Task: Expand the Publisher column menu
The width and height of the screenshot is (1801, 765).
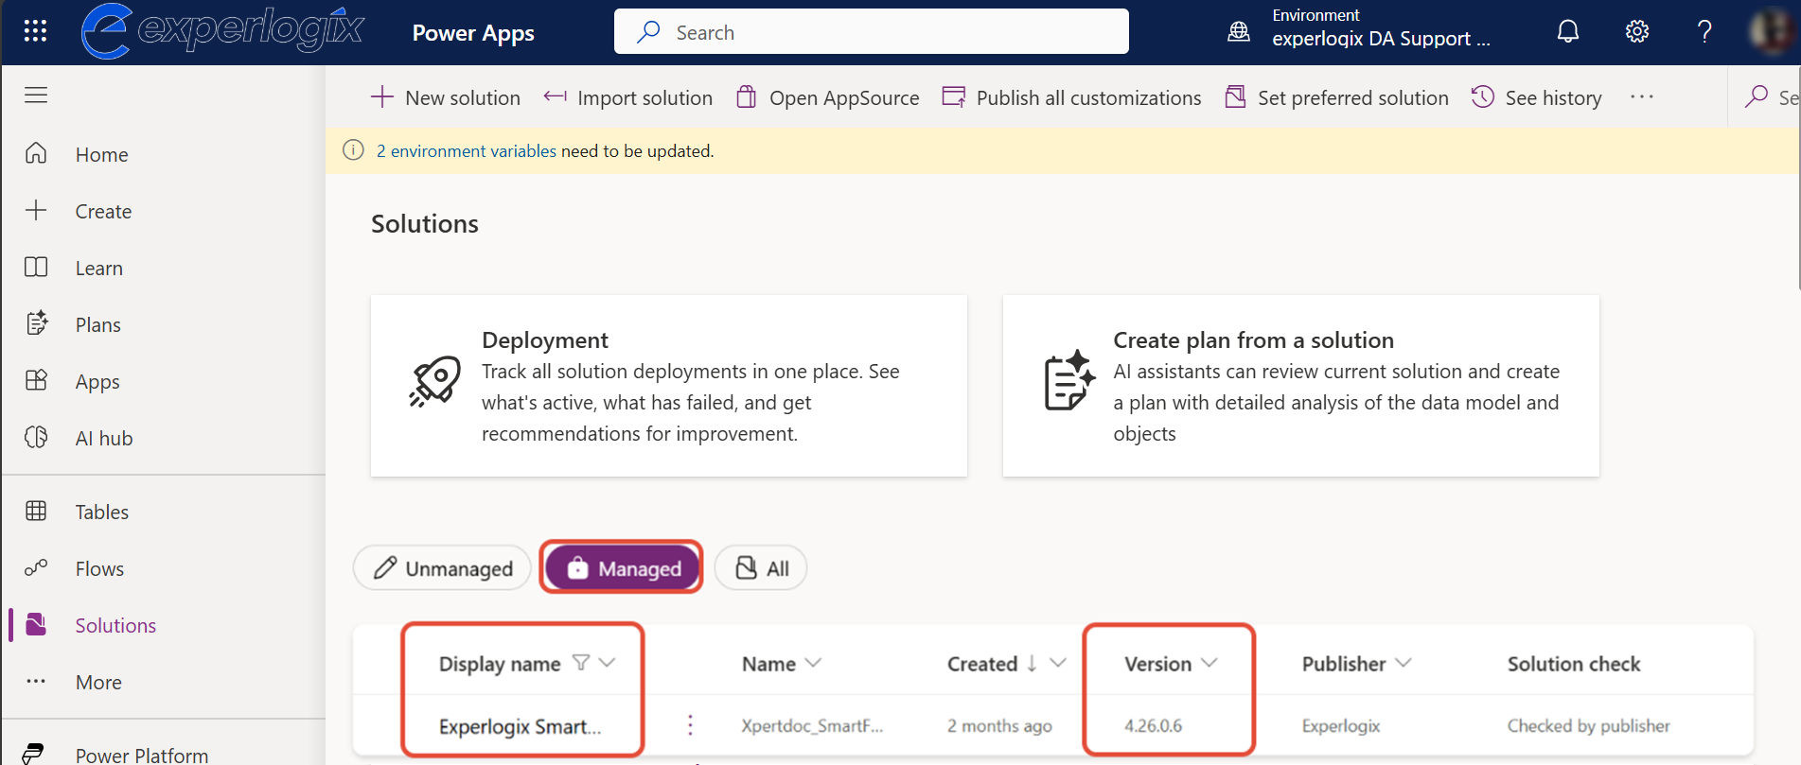Action: [1403, 663]
